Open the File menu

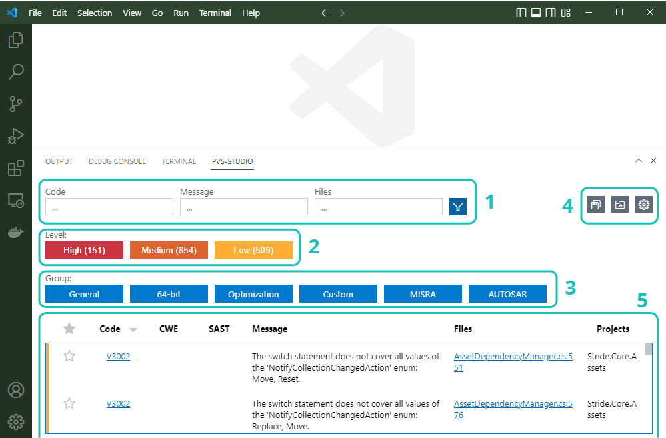click(35, 13)
